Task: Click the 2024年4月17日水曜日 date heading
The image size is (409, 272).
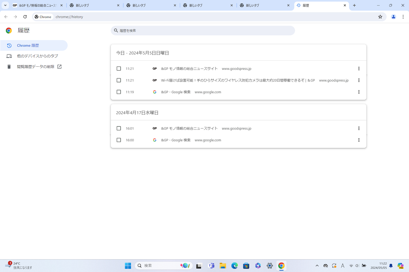Action: [x=137, y=113]
